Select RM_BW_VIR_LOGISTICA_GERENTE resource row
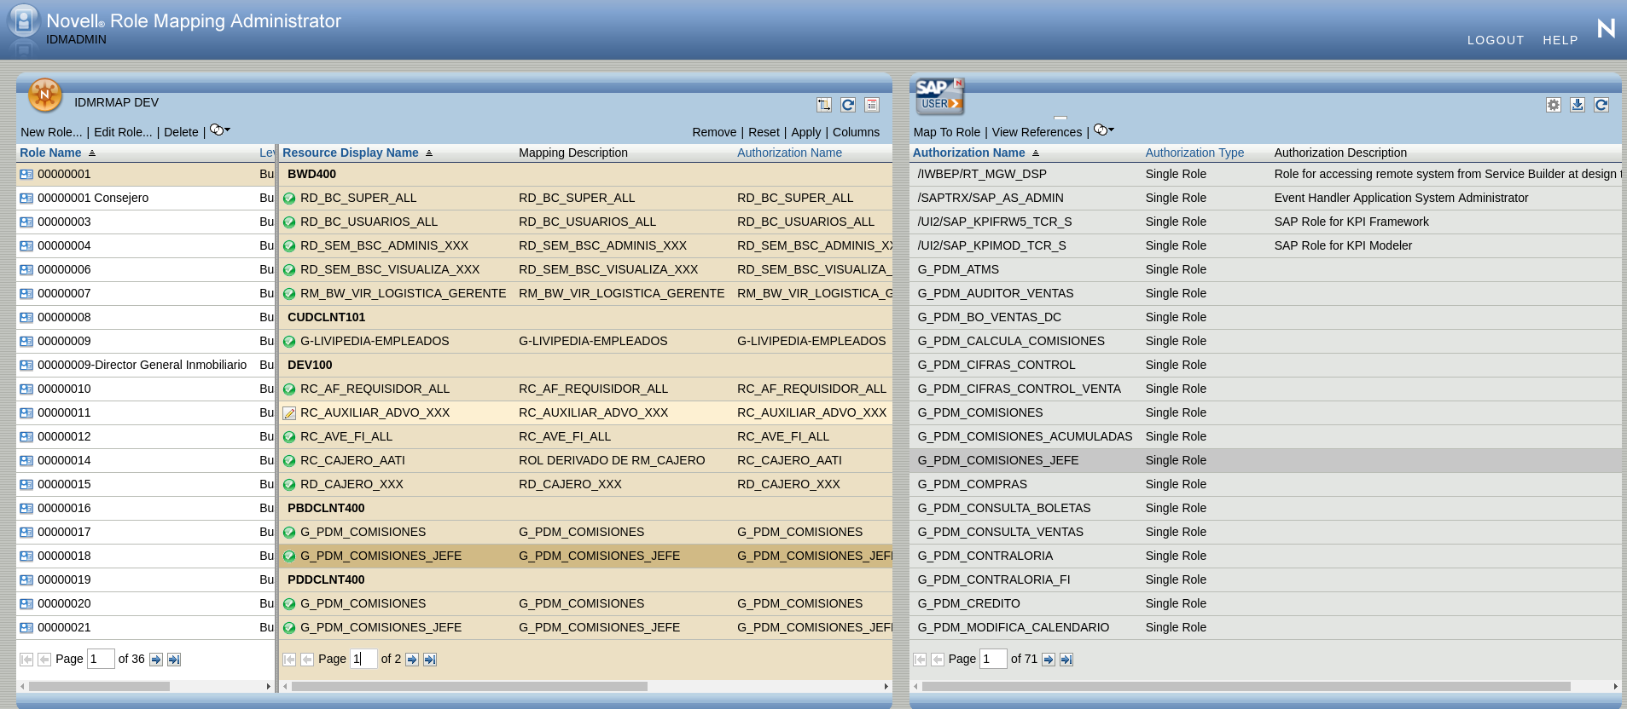This screenshot has height=709, width=1627. tap(585, 293)
